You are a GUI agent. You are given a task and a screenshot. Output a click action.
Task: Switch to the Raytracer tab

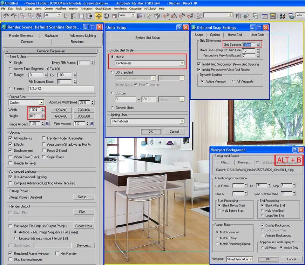pyautogui.click(x=51, y=35)
